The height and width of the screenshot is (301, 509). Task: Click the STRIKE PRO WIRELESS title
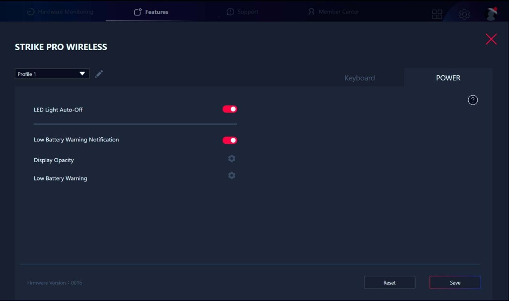pyautogui.click(x=61, y=47)
